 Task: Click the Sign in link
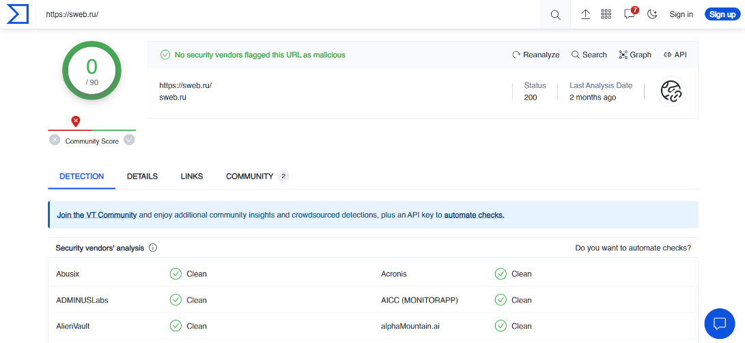click(x=681, y=14)
